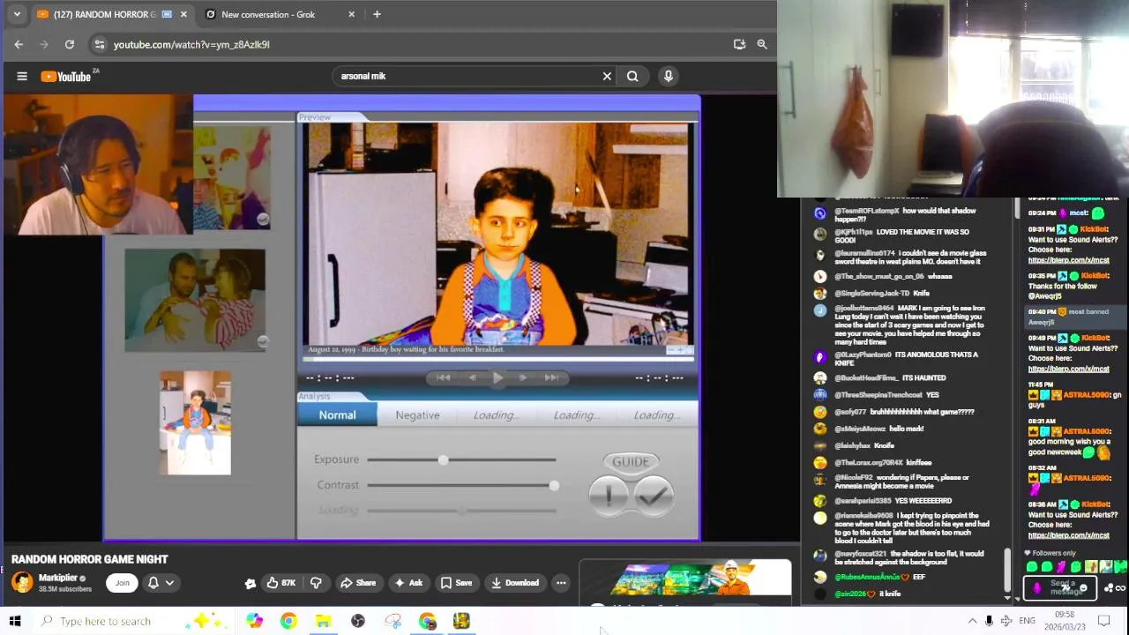Viewport: 1129px width, 635px height.
Task: Open the cast/install icon in address bar
Action: [x=739, y=44]
